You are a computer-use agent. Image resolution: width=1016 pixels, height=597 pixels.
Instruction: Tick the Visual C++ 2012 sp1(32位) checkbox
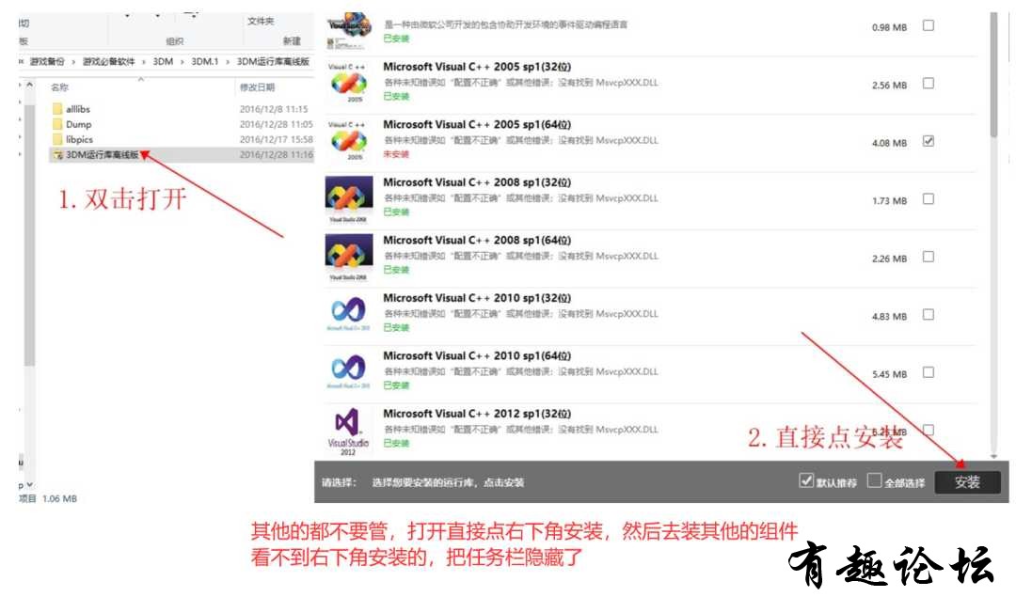coord(929,430)
